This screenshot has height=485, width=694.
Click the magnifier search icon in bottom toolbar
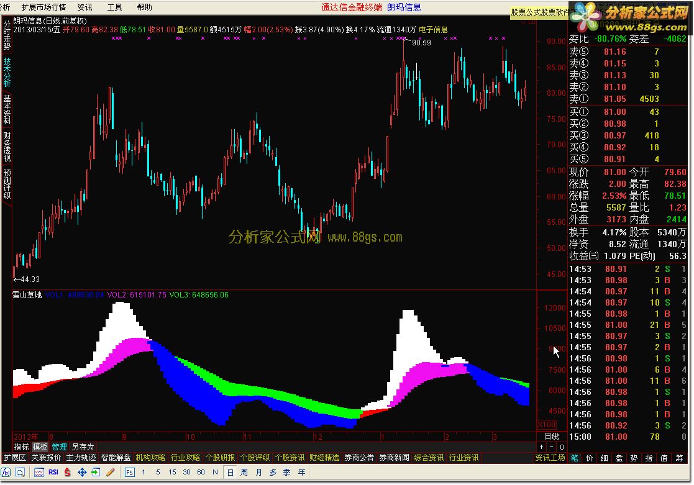click(x=20, y=472)
